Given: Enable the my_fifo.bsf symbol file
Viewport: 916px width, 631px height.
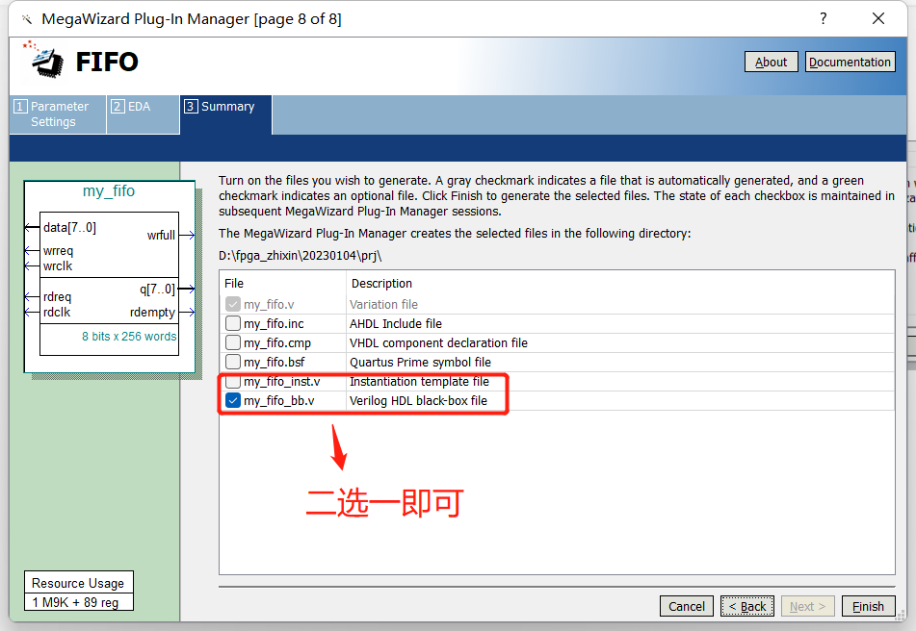Looking at the screenshot, I should (x=232, y=363).
